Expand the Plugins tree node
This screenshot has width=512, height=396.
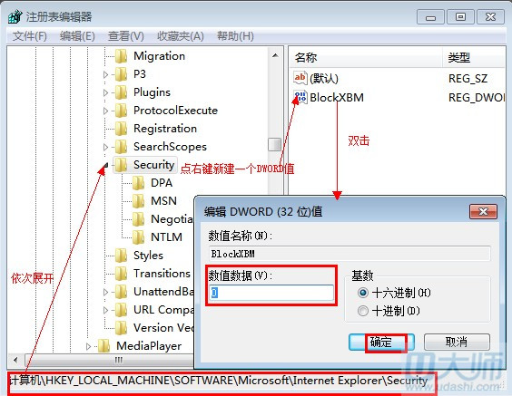coord(105,92)
